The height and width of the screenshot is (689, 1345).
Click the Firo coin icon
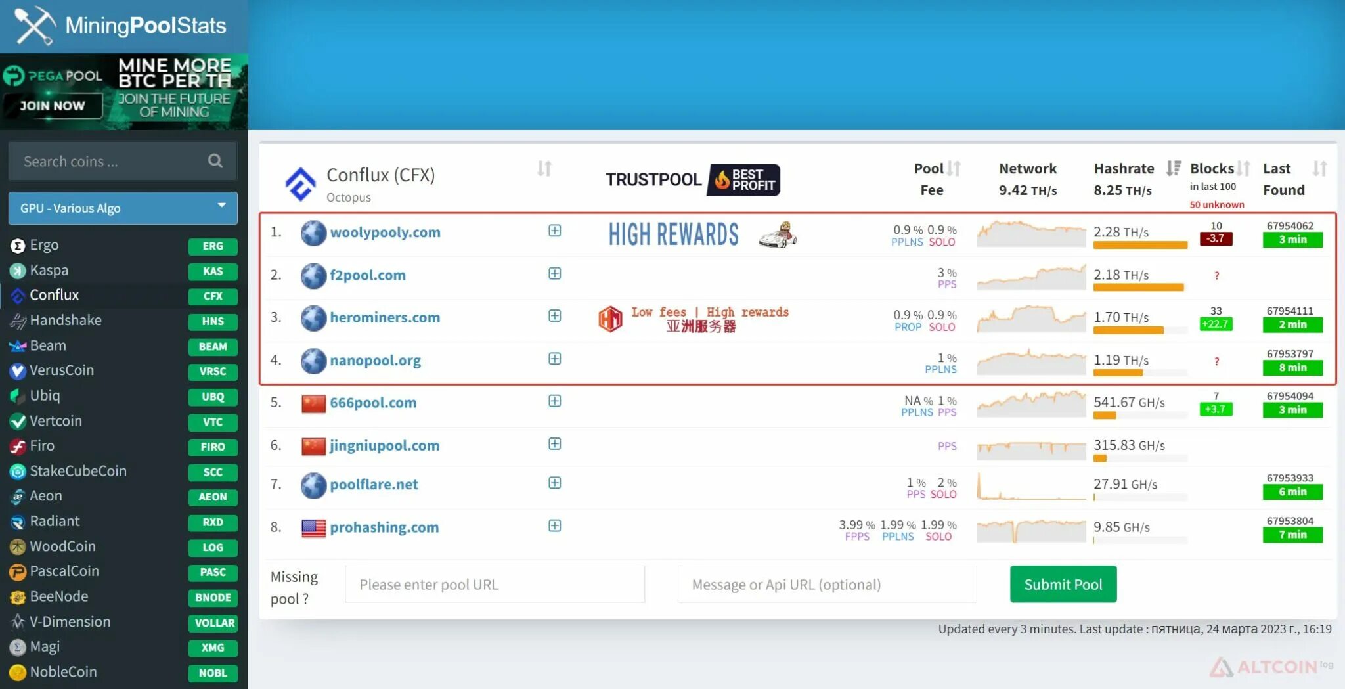[18, 447]
